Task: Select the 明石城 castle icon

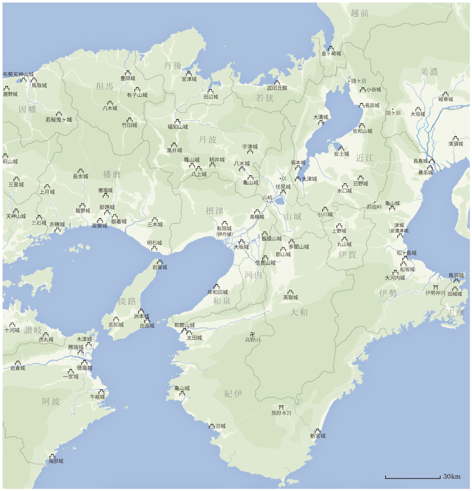Action: click(154, 248)
